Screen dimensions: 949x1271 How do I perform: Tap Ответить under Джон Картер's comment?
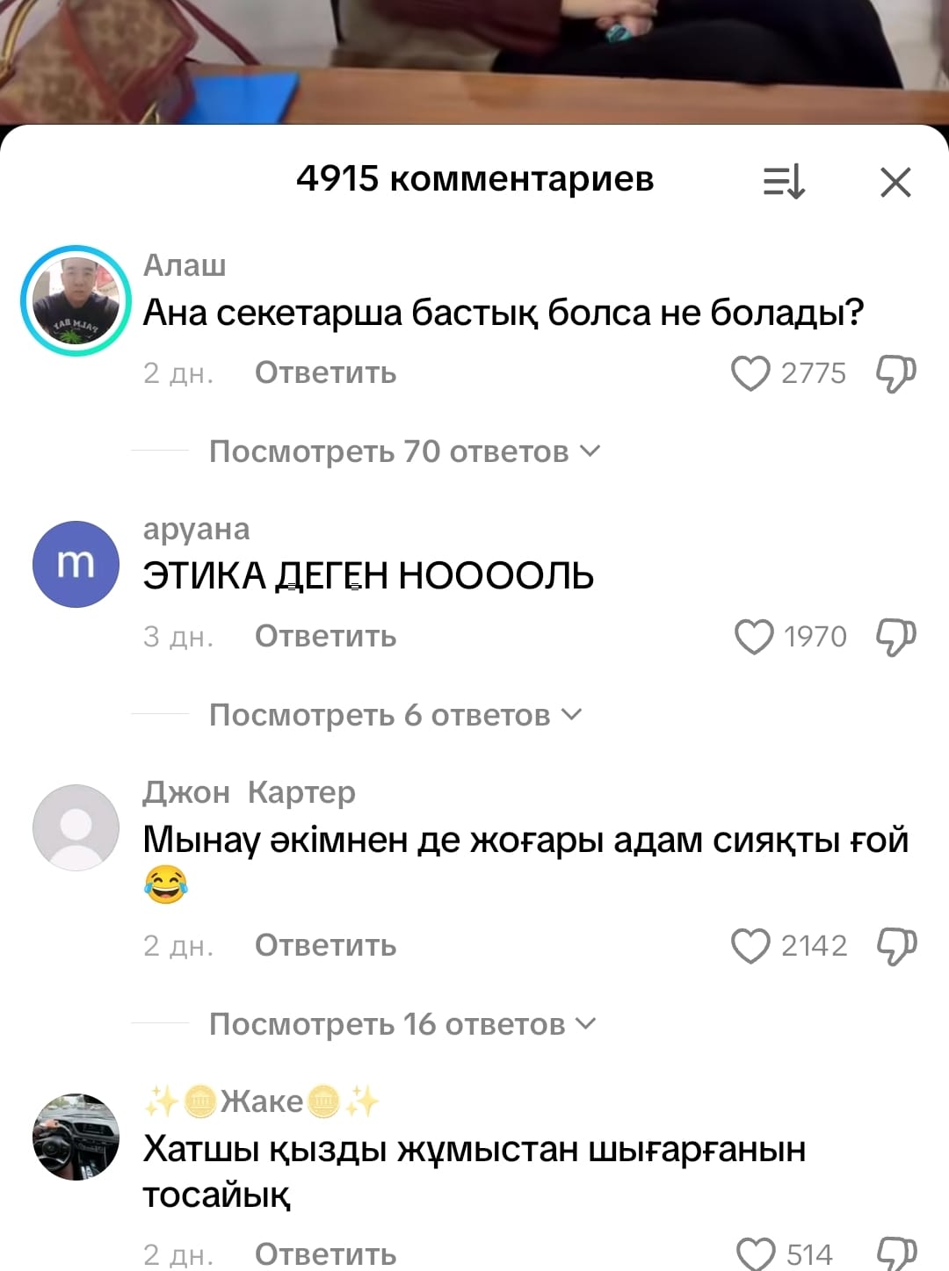coord(326,945)
